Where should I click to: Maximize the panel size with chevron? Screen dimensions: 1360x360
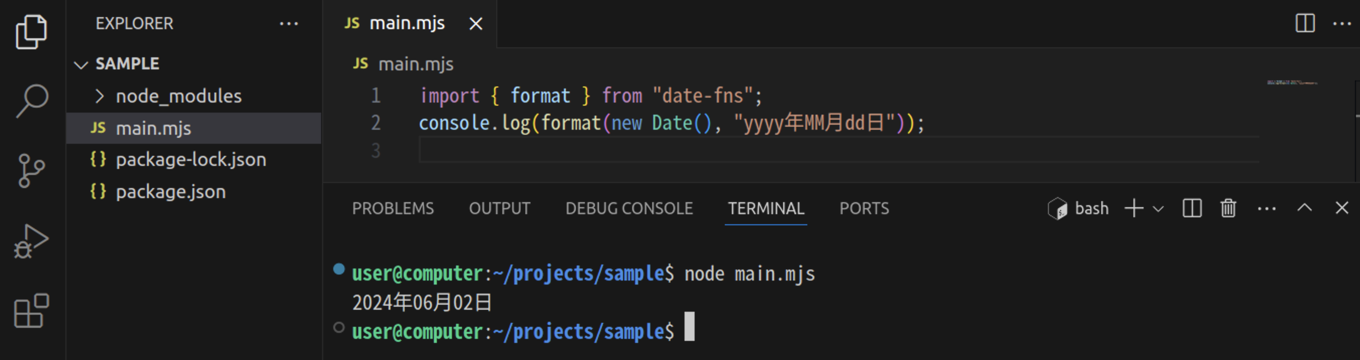coord(1304,208)
